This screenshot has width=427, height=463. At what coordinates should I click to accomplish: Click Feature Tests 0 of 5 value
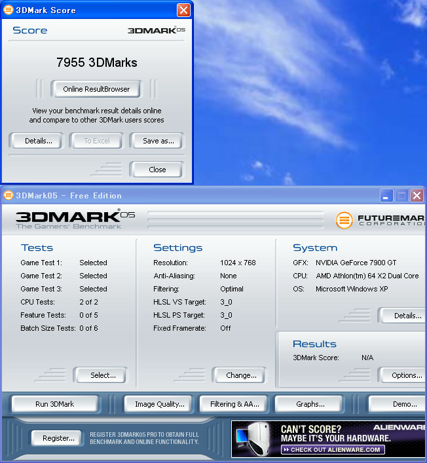[x=88, y=315]
